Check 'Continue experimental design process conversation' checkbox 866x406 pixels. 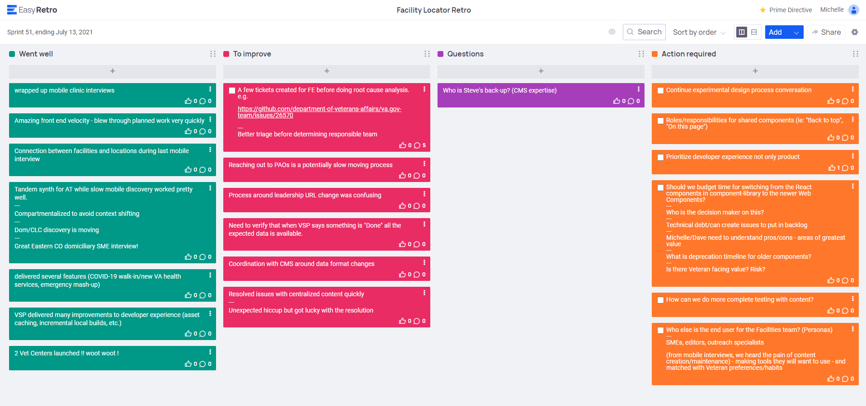(x=660, y=91)
